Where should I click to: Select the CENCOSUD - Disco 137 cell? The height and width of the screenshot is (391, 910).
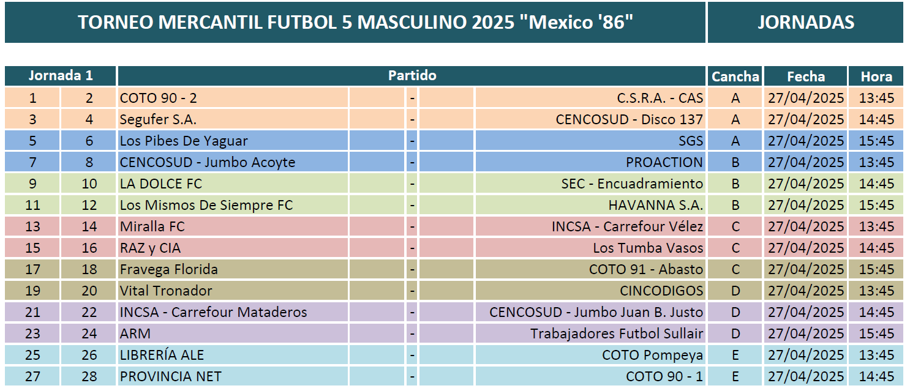click(x=591, y=119)
